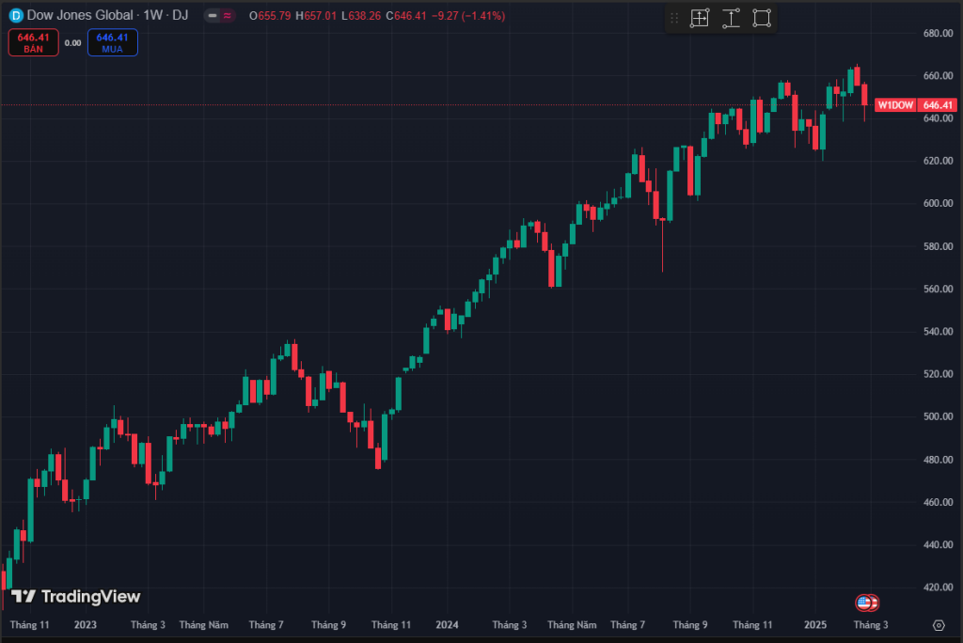Click the Dow Jones Global symbol logo
Viewport: 963px width, 643px height.
[x=16, y=15]
